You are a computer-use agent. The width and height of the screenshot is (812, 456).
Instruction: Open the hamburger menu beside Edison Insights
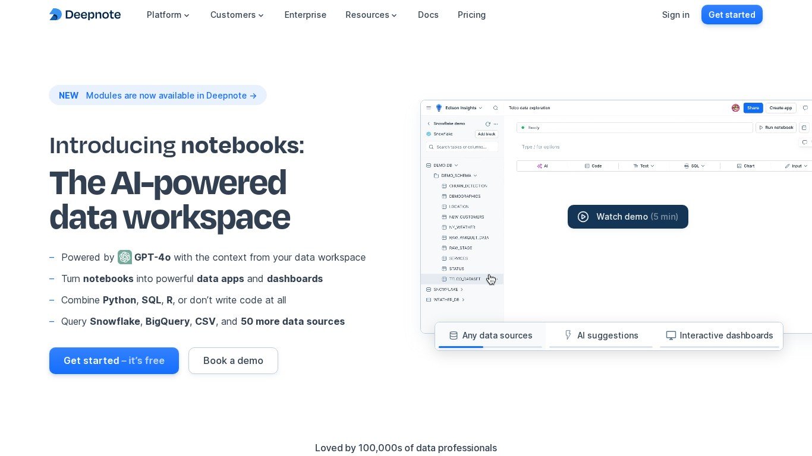coord(429,108)
